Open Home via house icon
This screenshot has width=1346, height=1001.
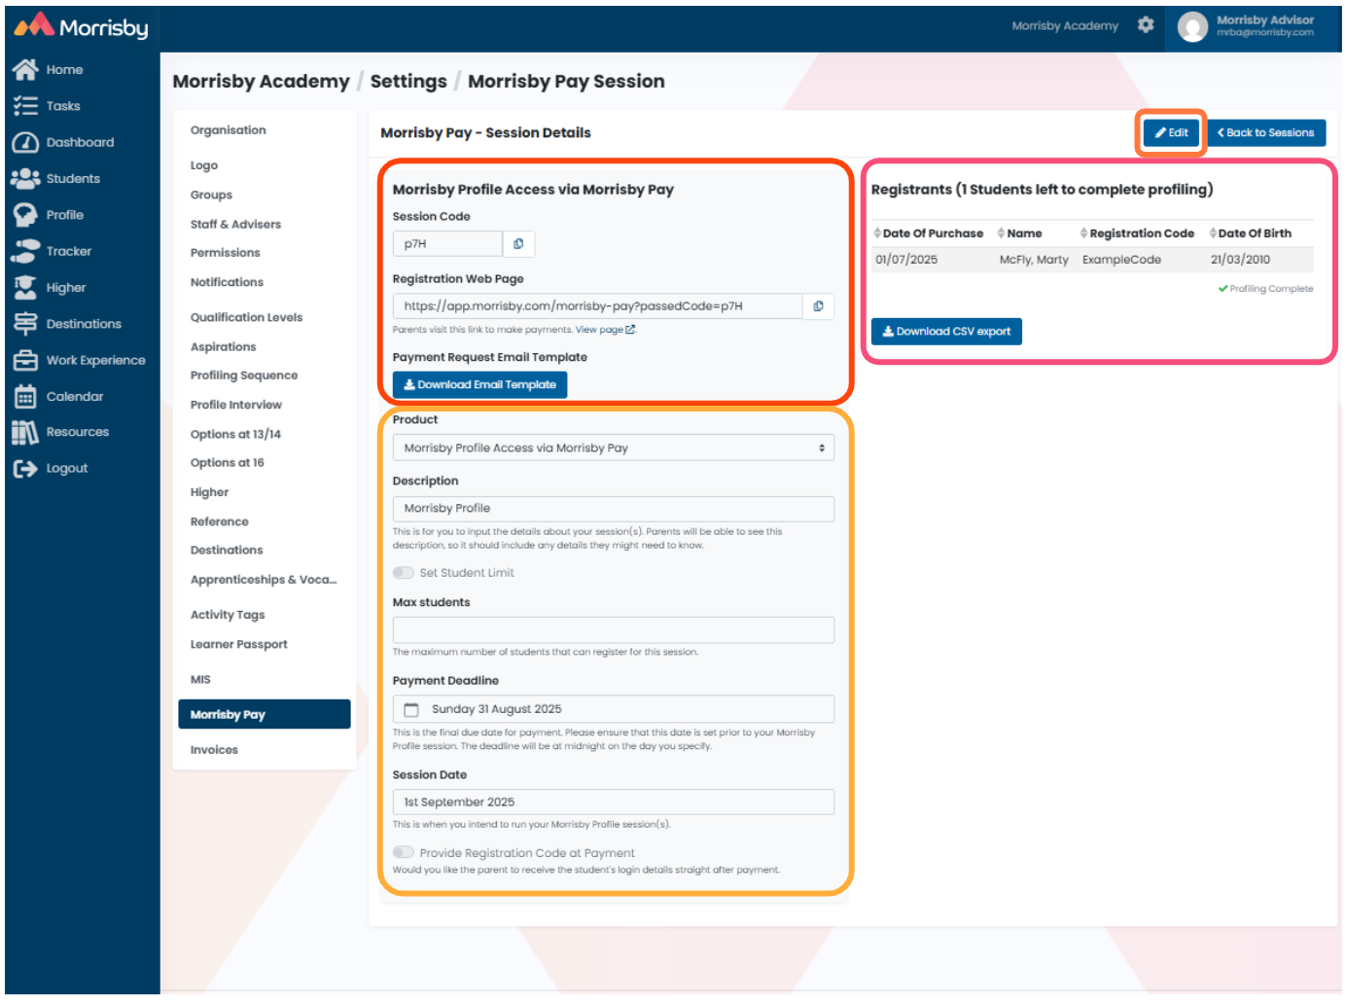tap(25, 69)
